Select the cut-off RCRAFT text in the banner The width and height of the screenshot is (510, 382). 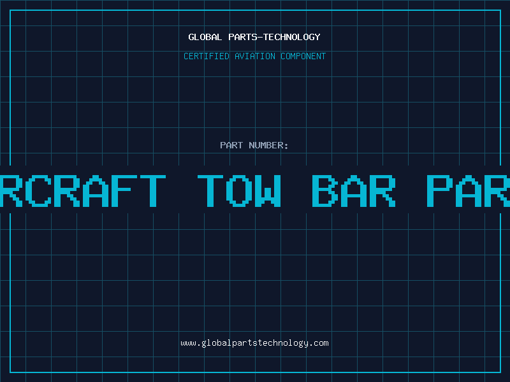(83, 191)
